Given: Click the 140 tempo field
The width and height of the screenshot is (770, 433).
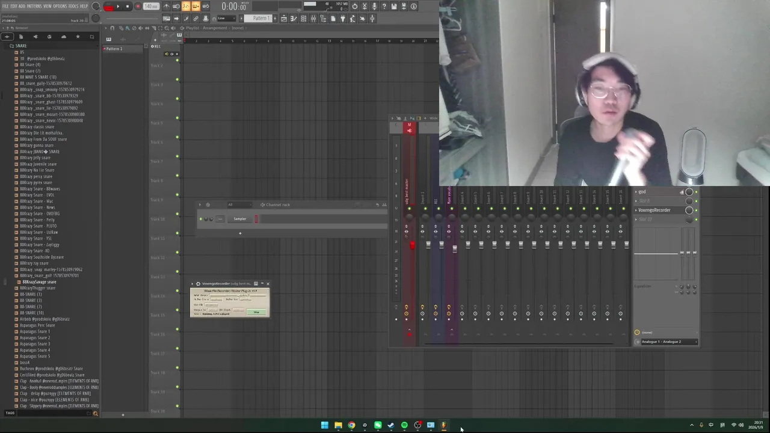Looking at the screenshot, I should 151,7.
